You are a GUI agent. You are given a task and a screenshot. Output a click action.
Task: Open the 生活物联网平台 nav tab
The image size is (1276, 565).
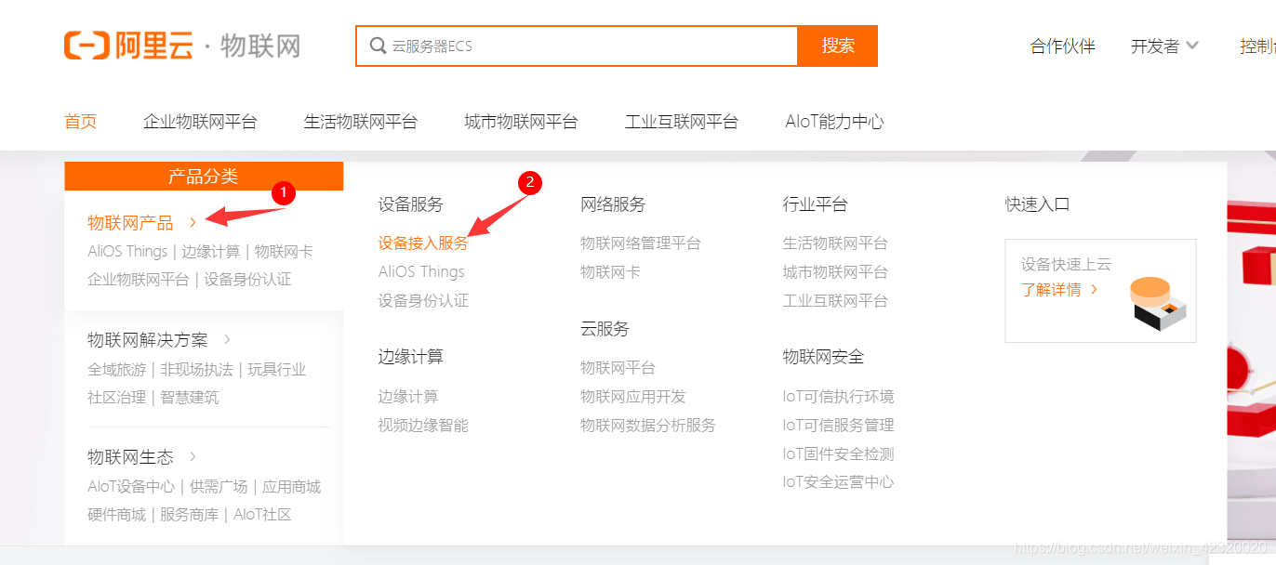(361, 122)
